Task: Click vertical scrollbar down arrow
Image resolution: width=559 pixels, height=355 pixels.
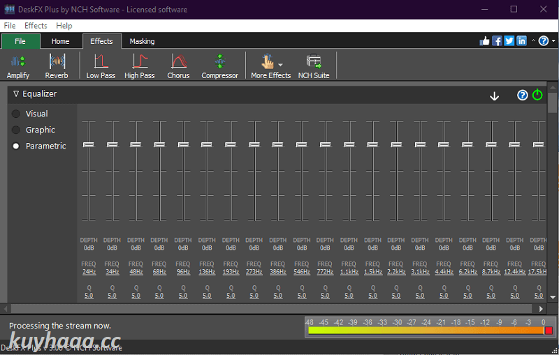Action: 553,297
